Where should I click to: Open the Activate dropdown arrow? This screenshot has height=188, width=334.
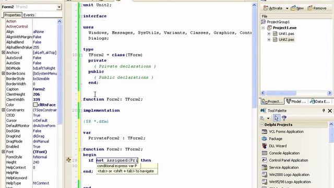tap(287, 8)
